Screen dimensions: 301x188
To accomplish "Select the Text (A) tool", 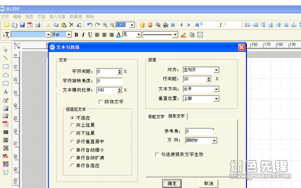I will 6,92.
